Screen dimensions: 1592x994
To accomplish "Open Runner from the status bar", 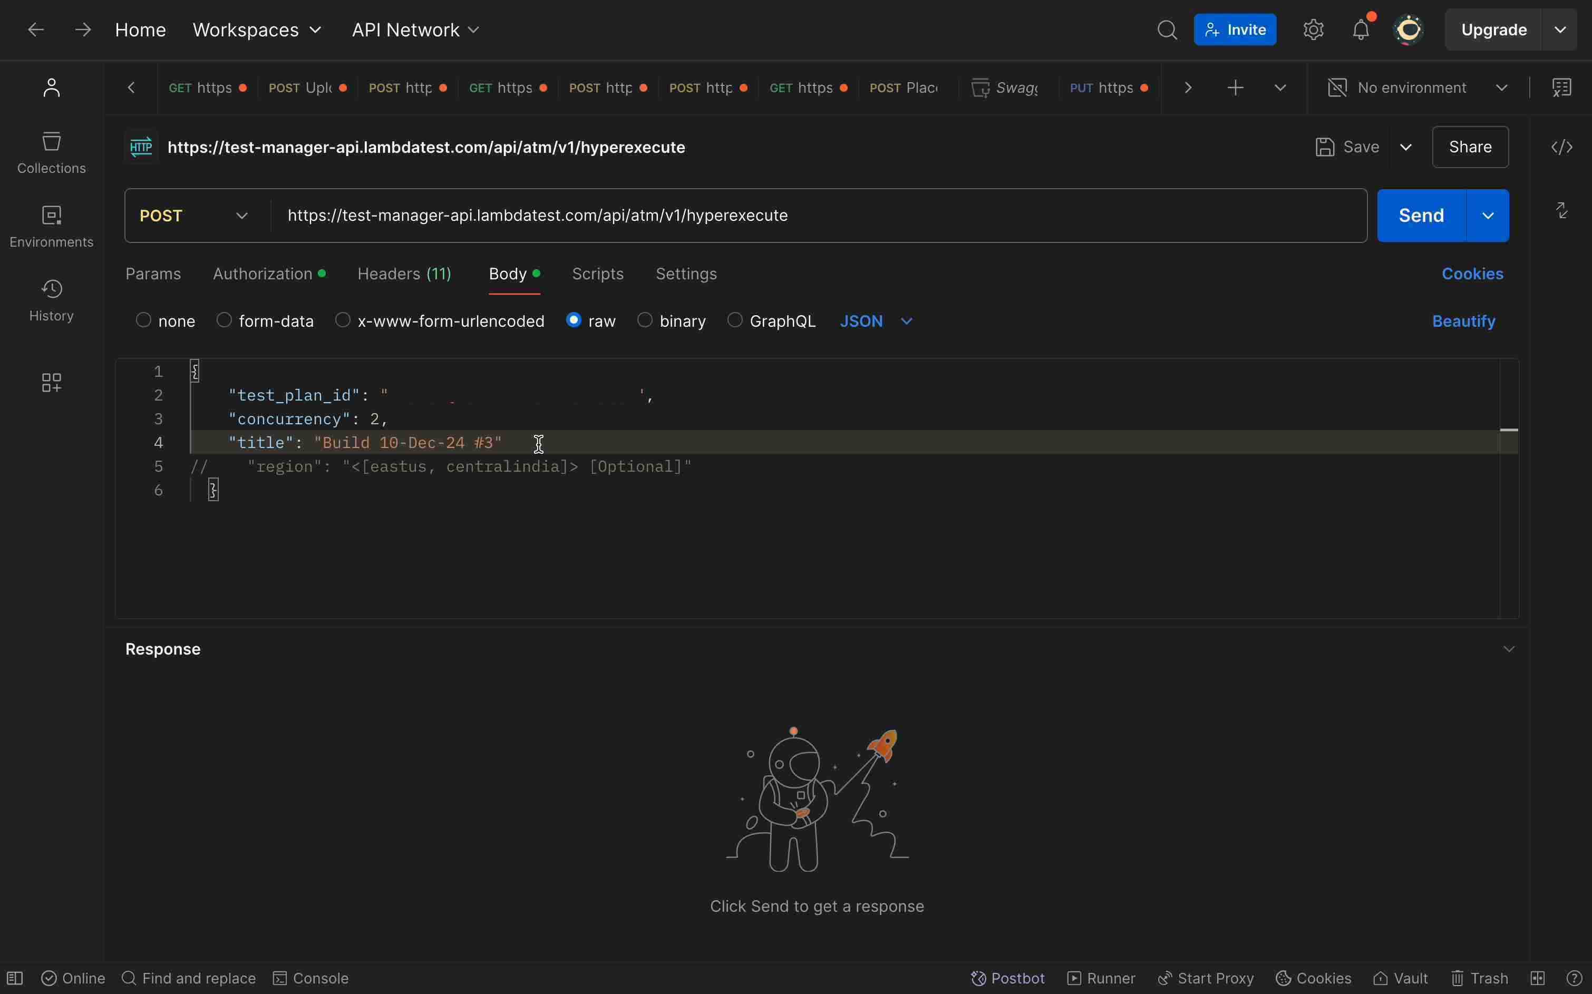I will tap(1101, 978).
